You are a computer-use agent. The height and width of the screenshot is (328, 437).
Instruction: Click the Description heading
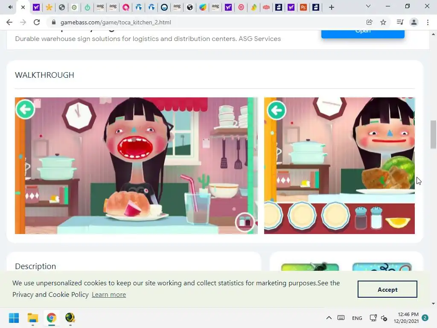35,266
